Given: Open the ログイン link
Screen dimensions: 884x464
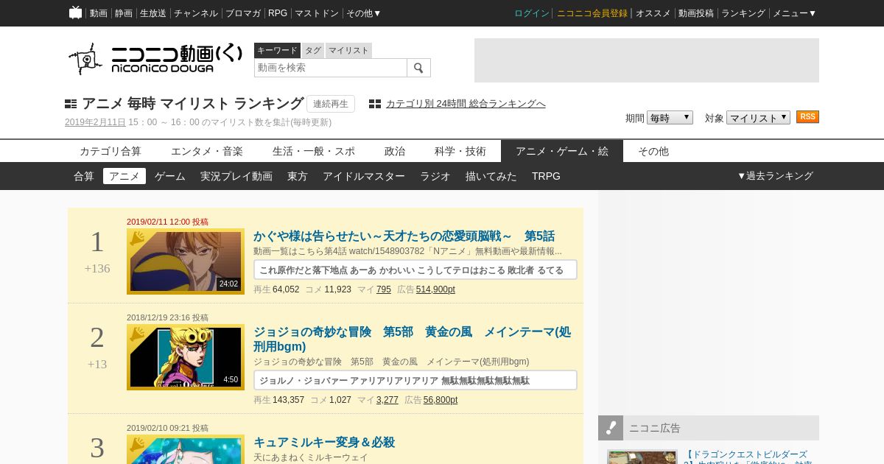Looking at the screenshot, I should click(x=532, y=13).
